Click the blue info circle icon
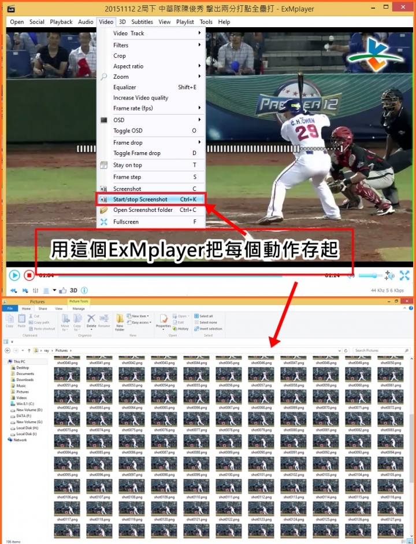 pyautogui.click(x=84, y=291)
